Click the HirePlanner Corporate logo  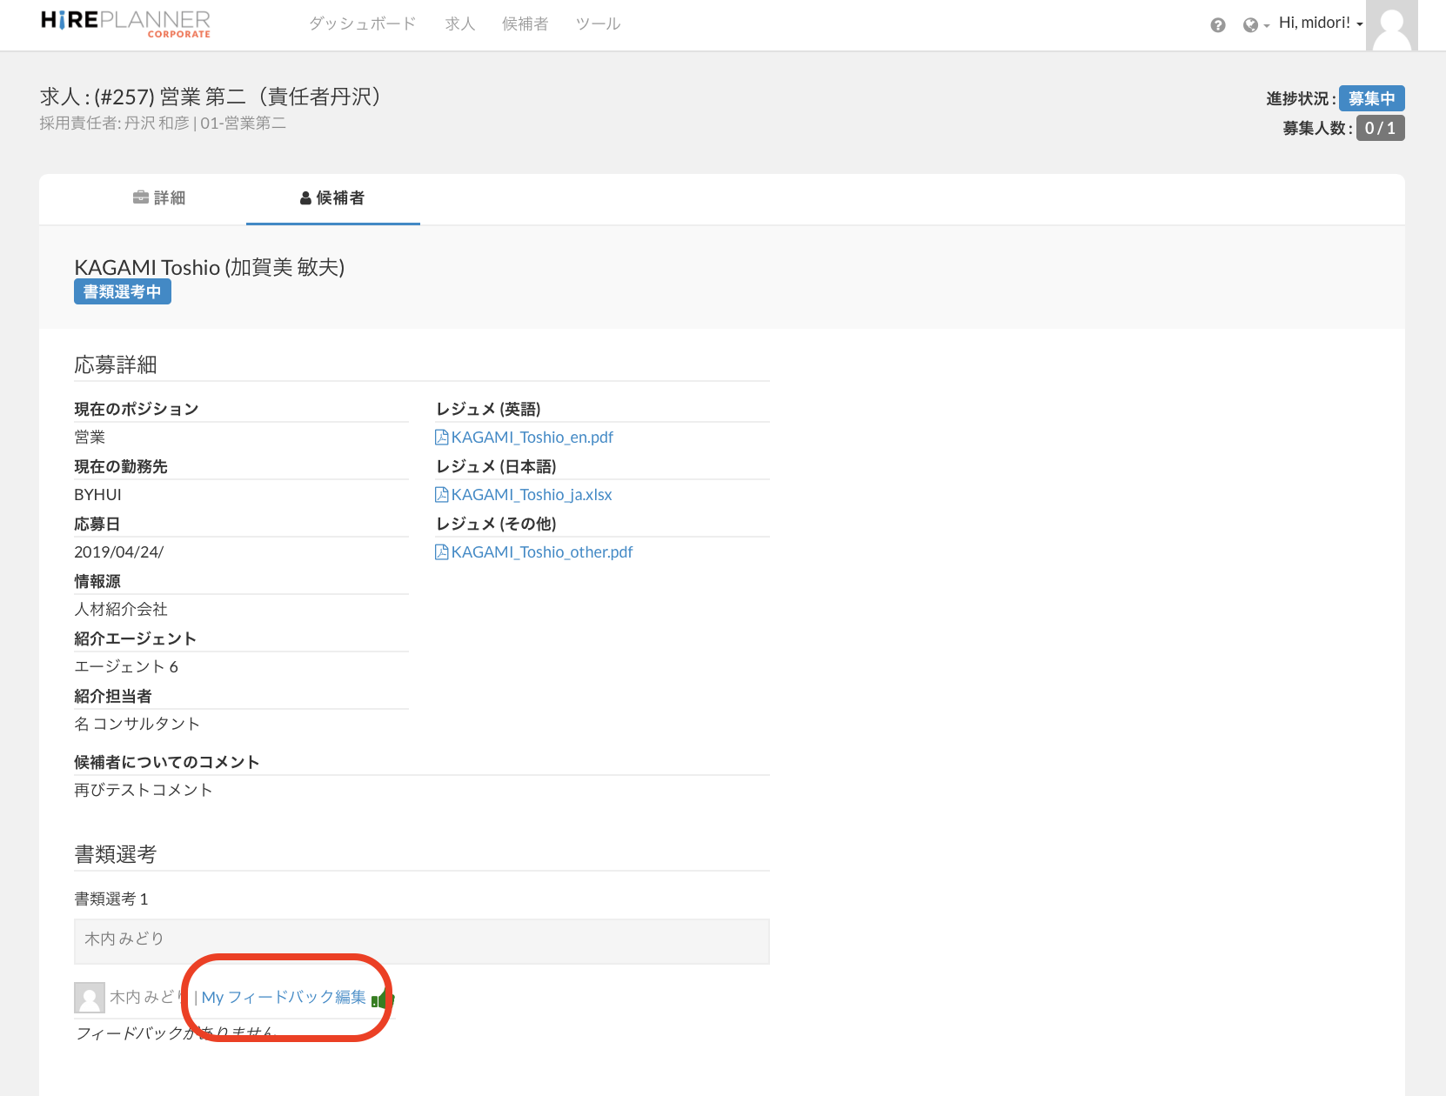tap(125, 23)
